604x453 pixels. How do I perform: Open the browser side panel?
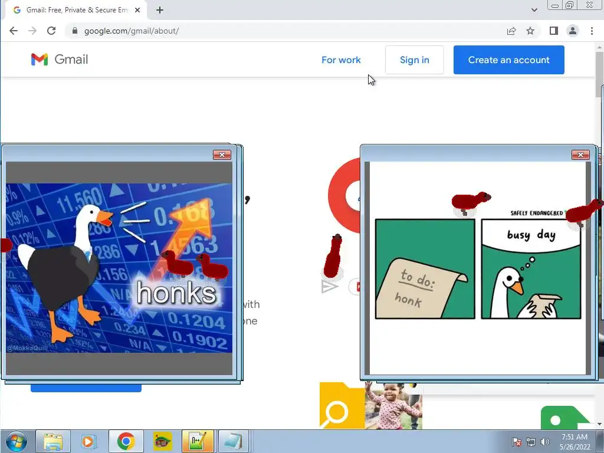553,31
